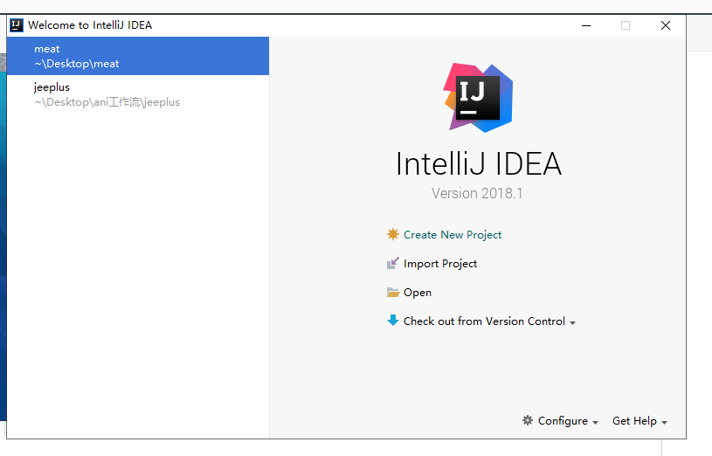This screenshot has height=456, width=712.
Task: Click the Open folder icon
Action: 393,292
